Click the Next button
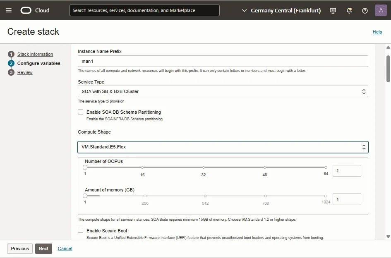The image size is (391, 258). point(43,248)
